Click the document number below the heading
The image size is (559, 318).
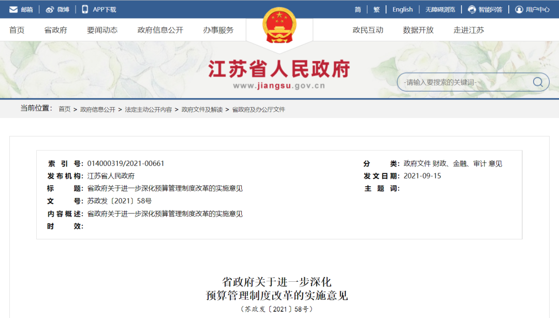pos(276,309)
